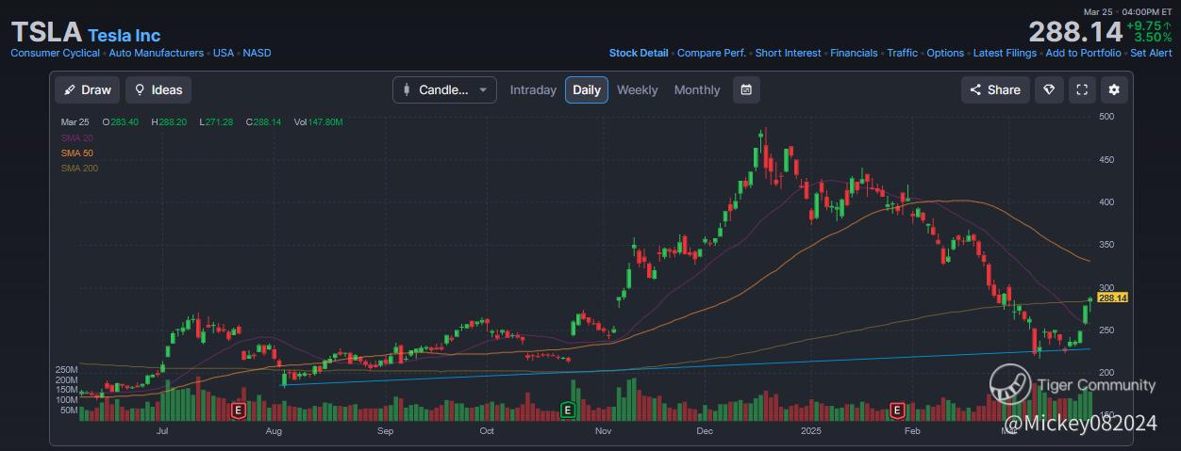Image resolution: width=1181 pixels, height=451 pixels.
Task: Open the Options link
Action: 945,54
